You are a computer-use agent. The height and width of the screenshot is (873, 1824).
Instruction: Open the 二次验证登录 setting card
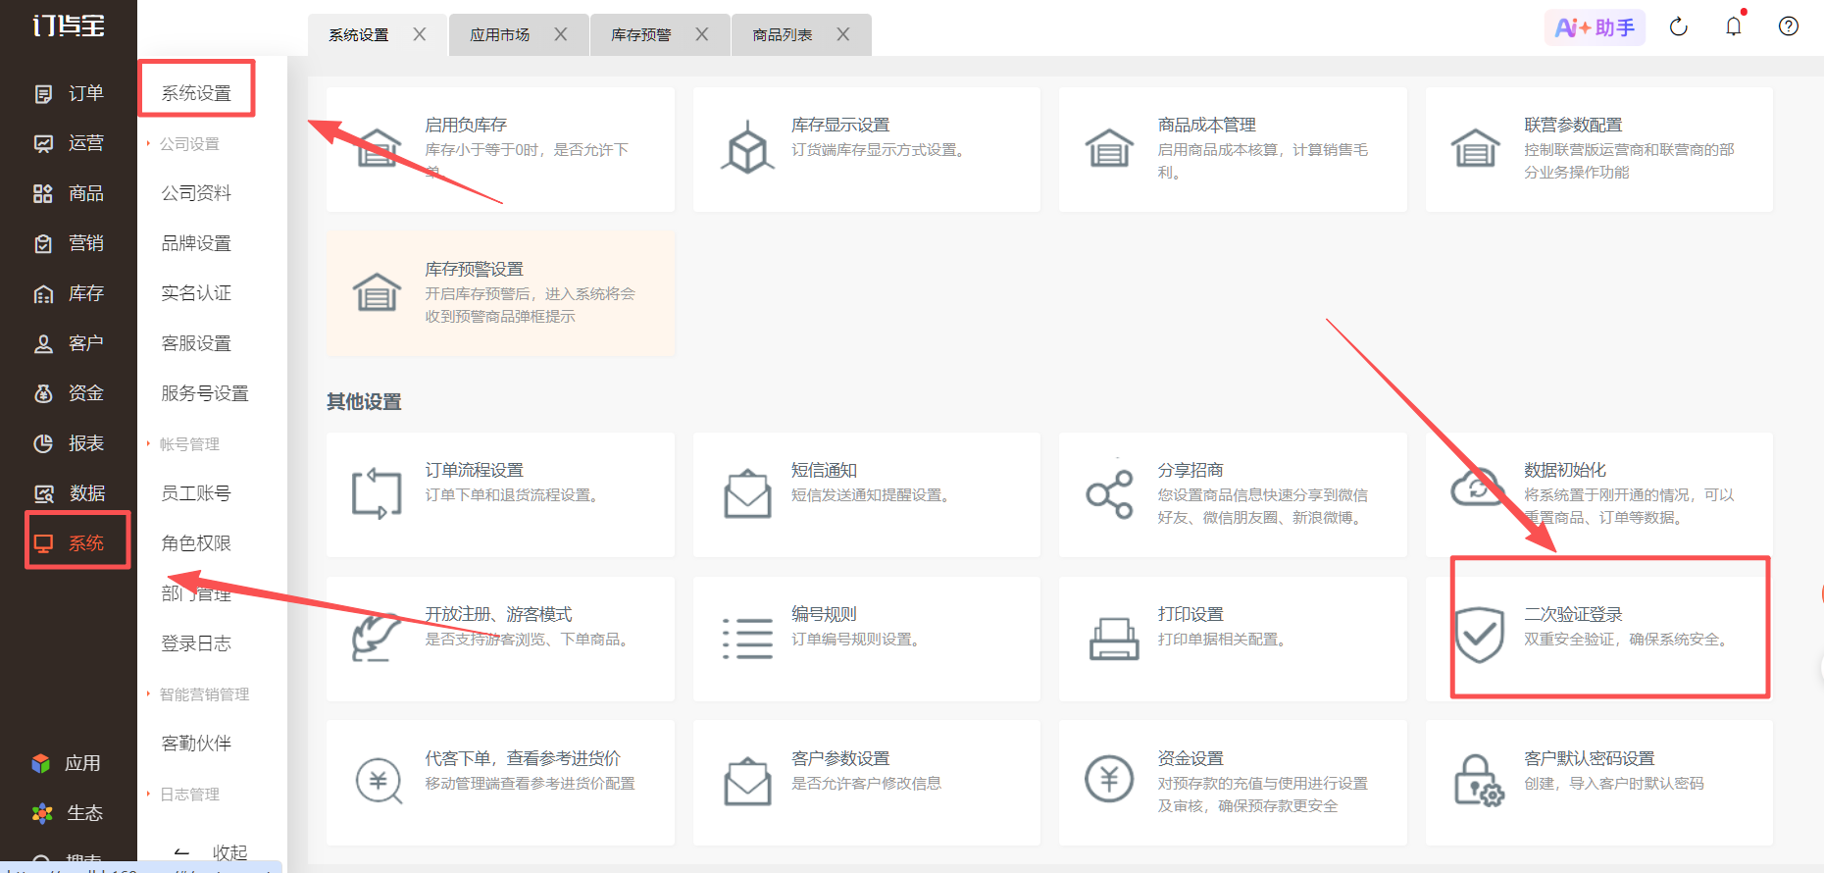coord(1599,639)
